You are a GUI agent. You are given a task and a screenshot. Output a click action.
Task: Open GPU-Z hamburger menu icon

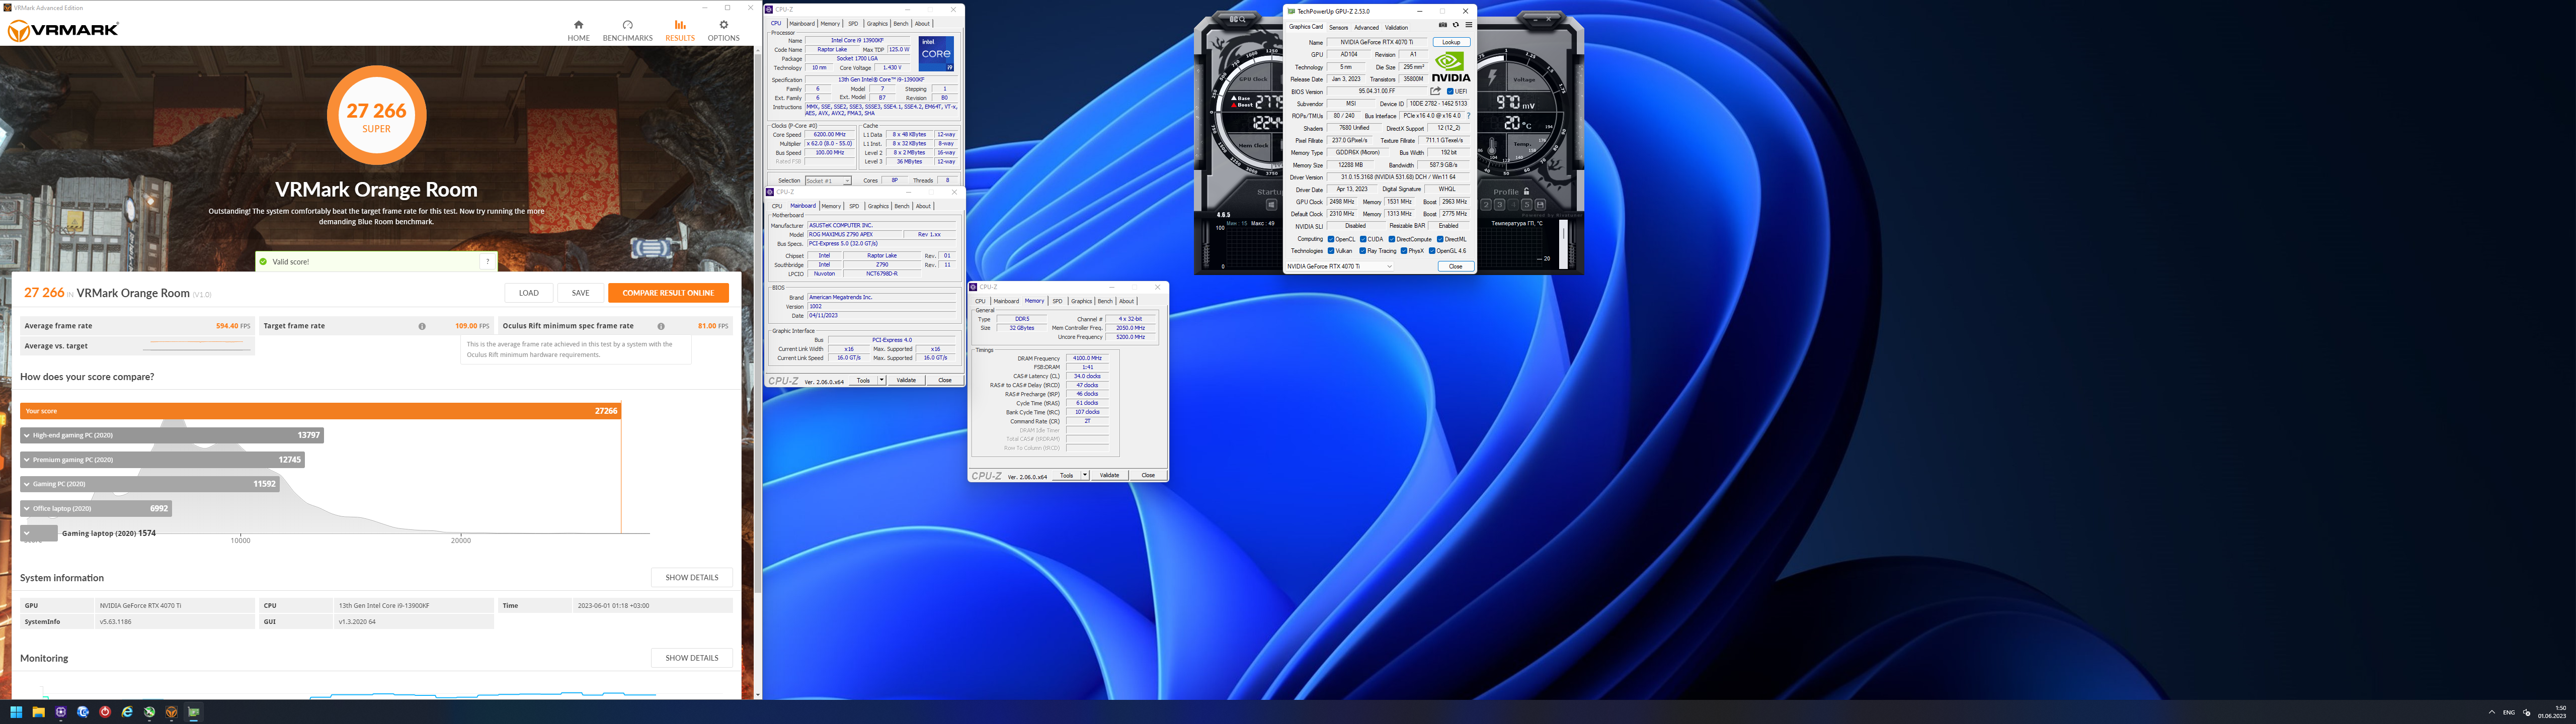tap(1469, 25)
